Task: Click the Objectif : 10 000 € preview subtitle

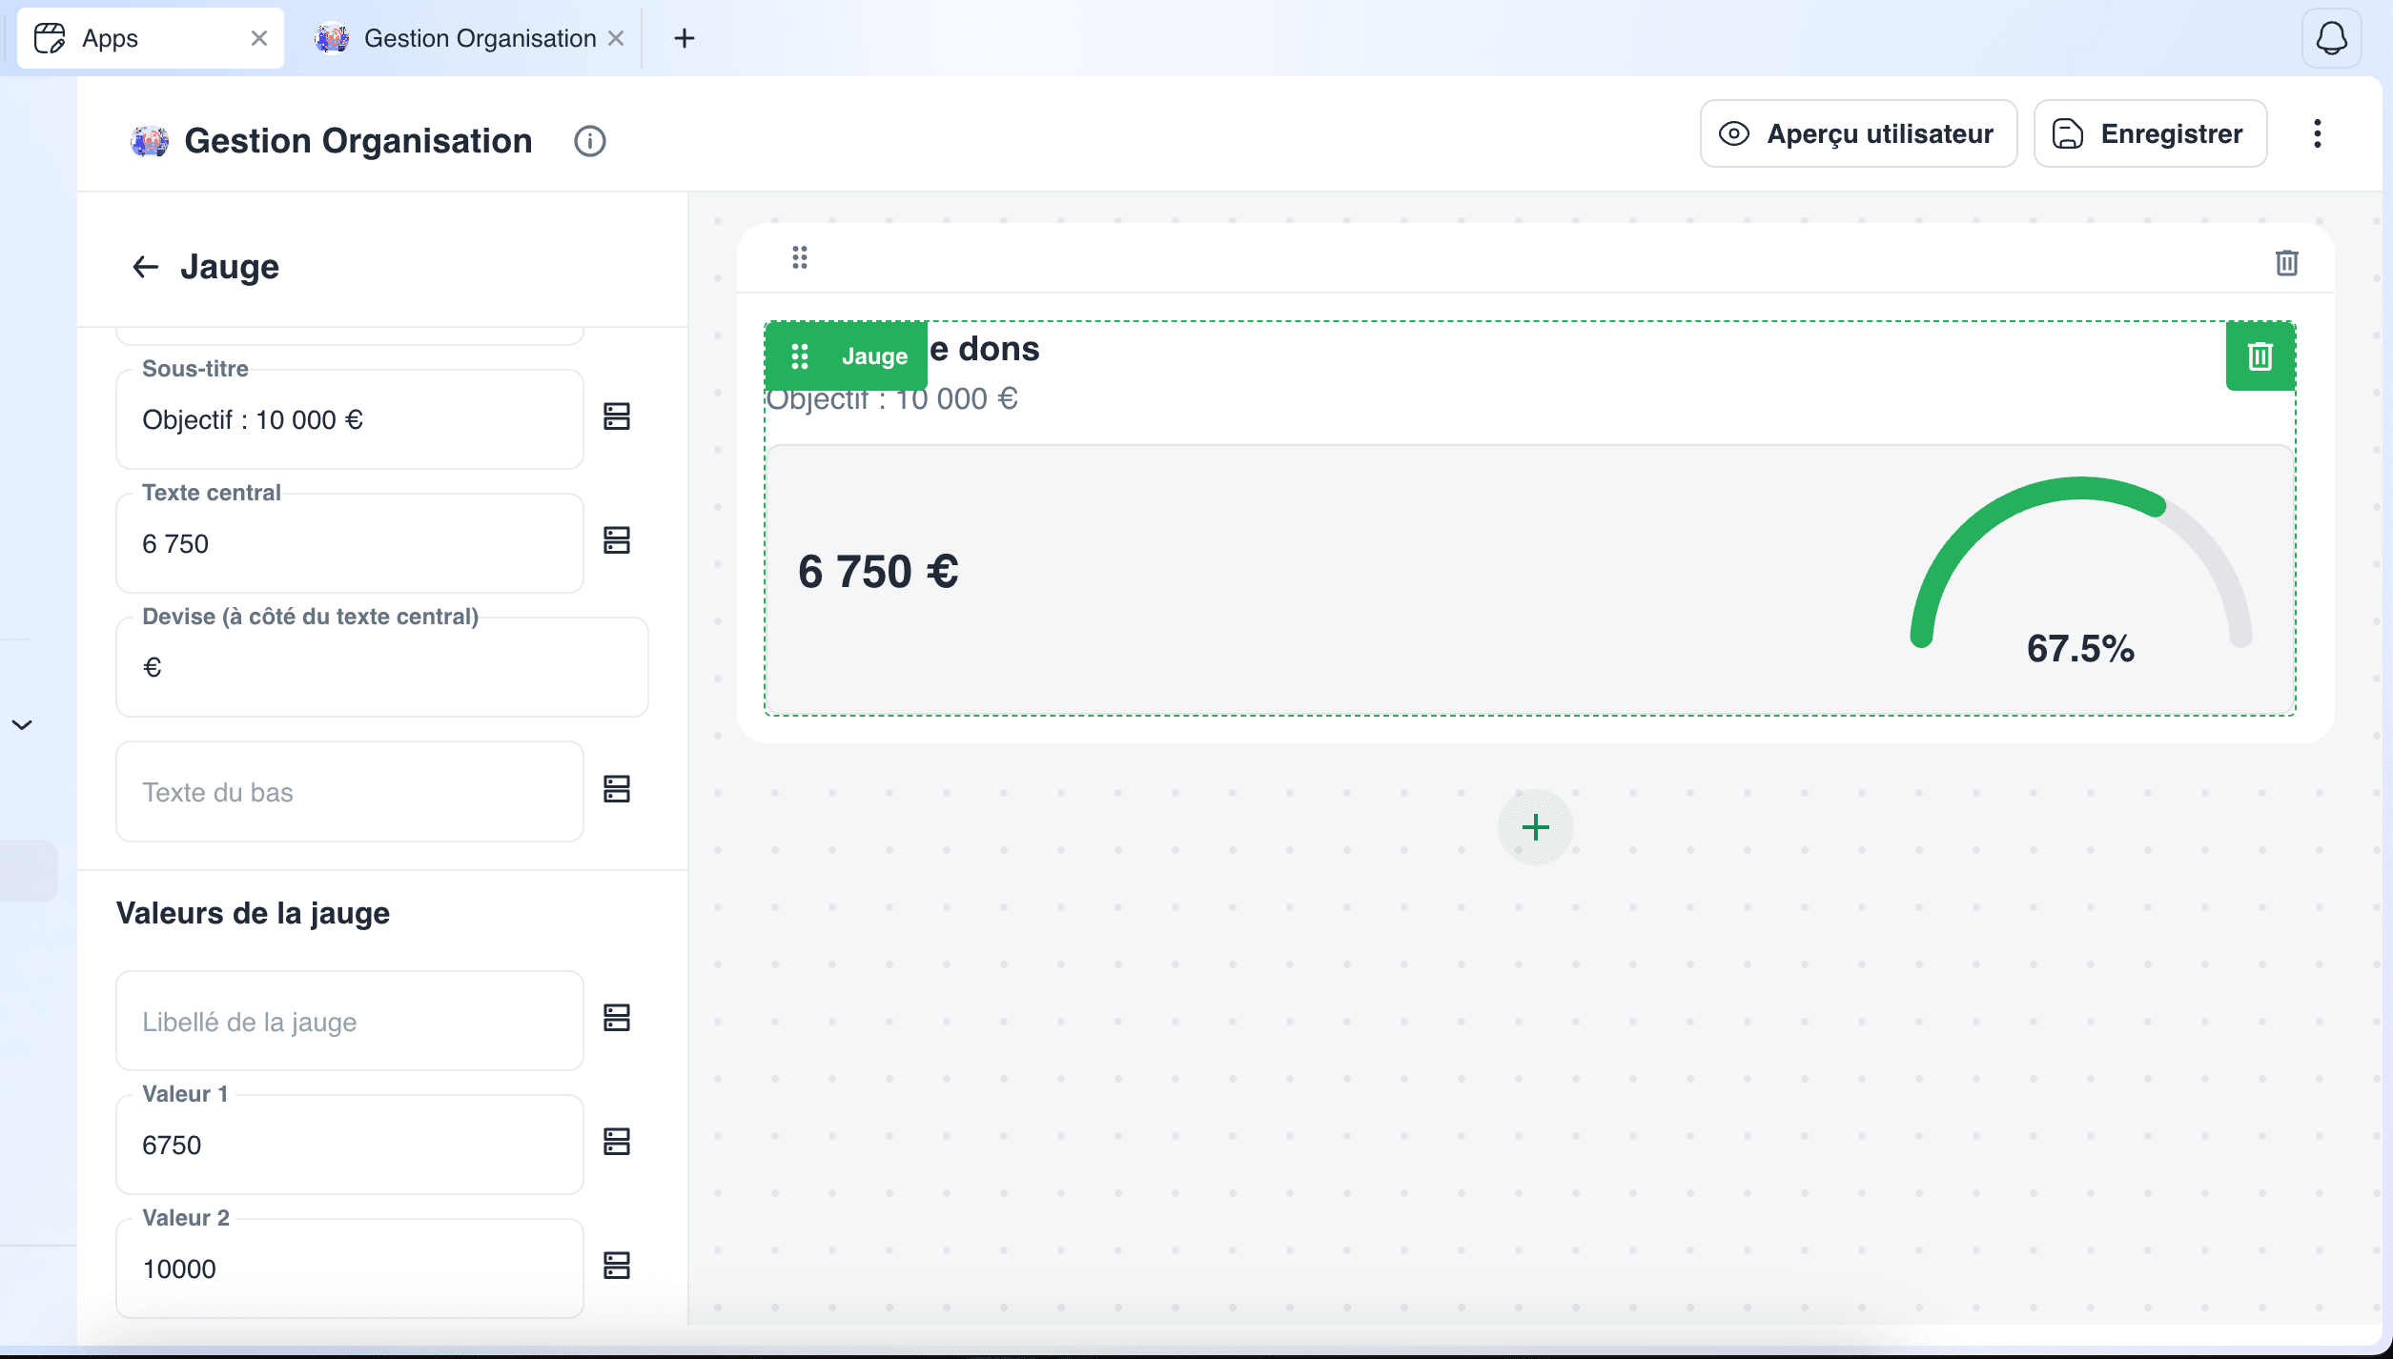Action: [x=892, y=399]
